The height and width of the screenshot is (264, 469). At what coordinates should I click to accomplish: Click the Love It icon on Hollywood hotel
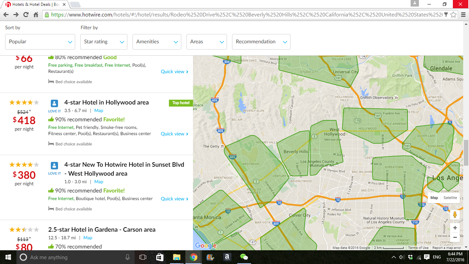coord(54,103)
